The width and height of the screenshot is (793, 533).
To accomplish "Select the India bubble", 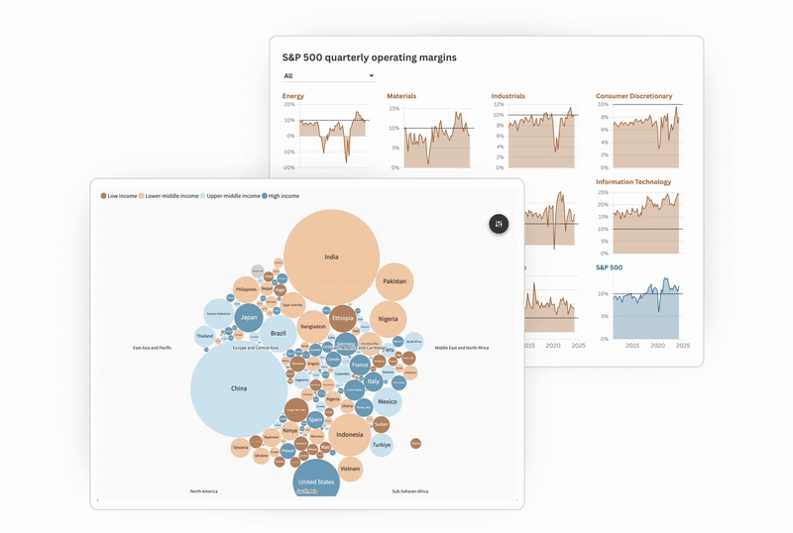I will pyautogui.click(x=331, y=258).
